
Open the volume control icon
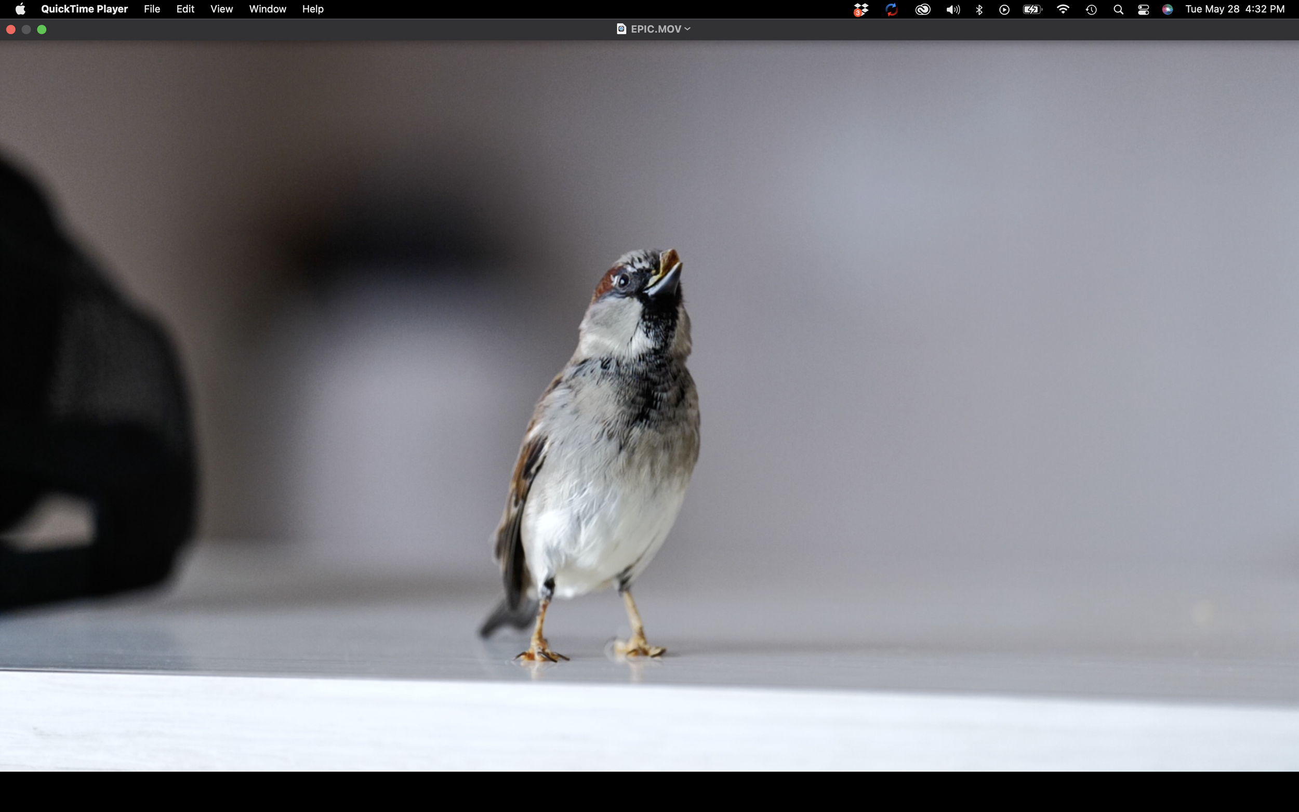click(952, 9)
